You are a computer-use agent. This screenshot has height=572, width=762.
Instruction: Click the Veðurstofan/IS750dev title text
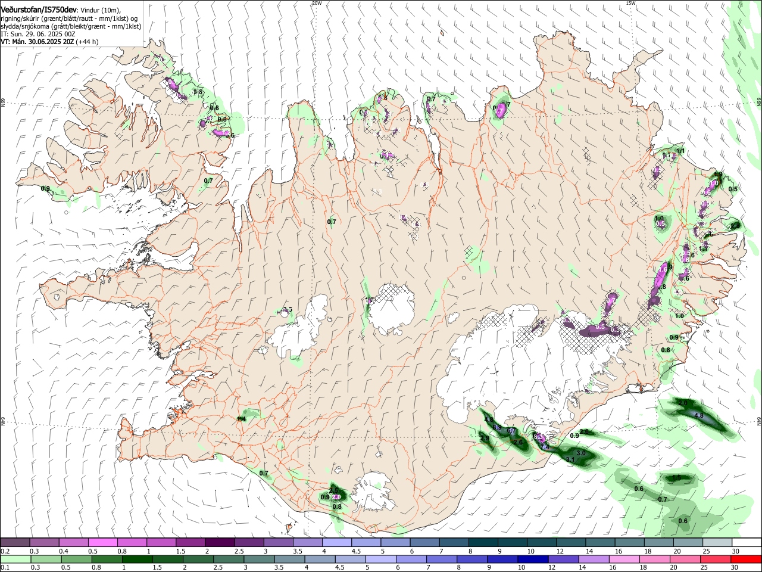pos(39,10)
